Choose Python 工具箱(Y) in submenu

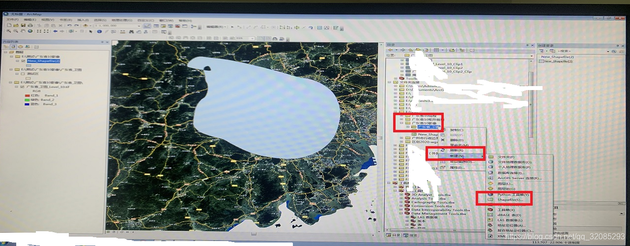coord(513,194)
